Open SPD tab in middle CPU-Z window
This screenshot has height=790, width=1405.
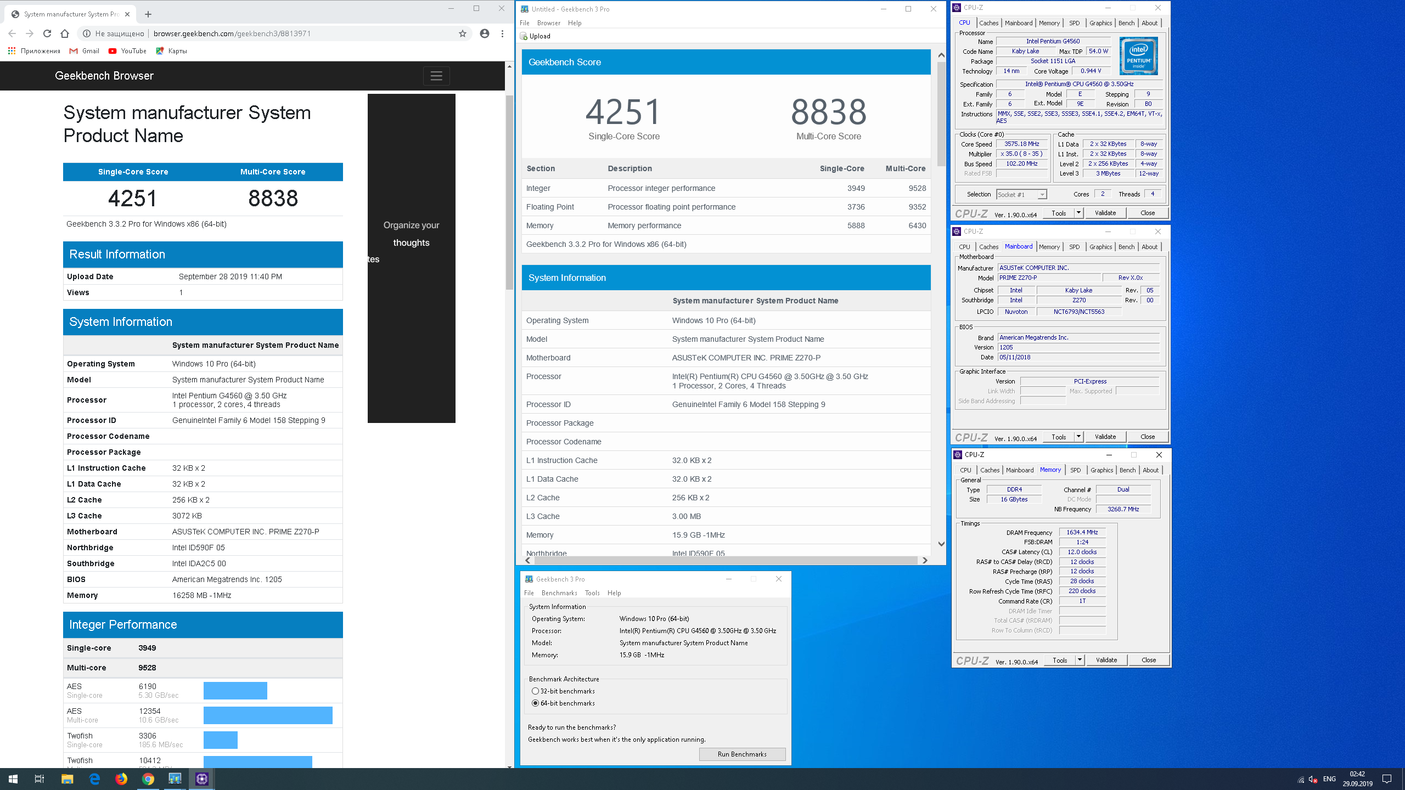pyautogui.click(x=1074, y=247)
